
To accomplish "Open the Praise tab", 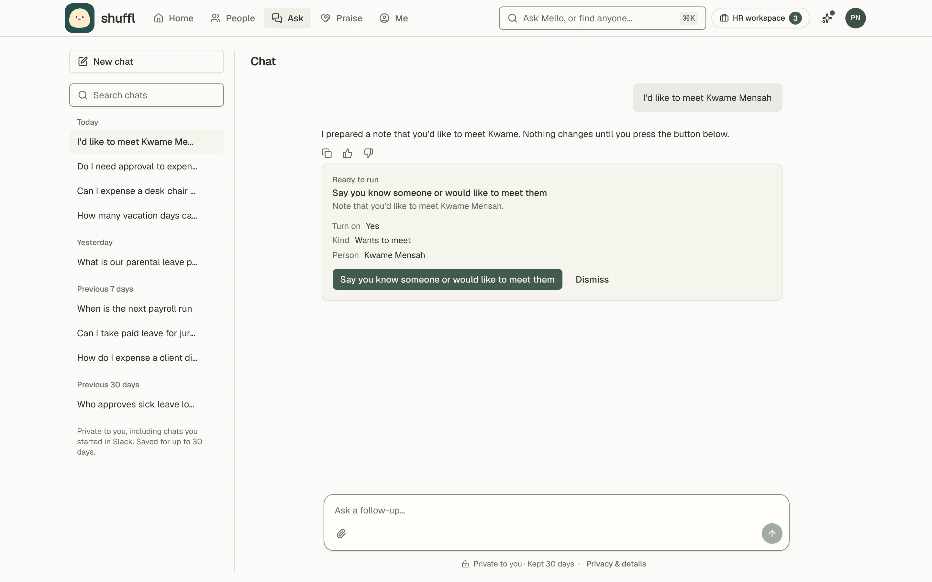I will coord(342,18).
